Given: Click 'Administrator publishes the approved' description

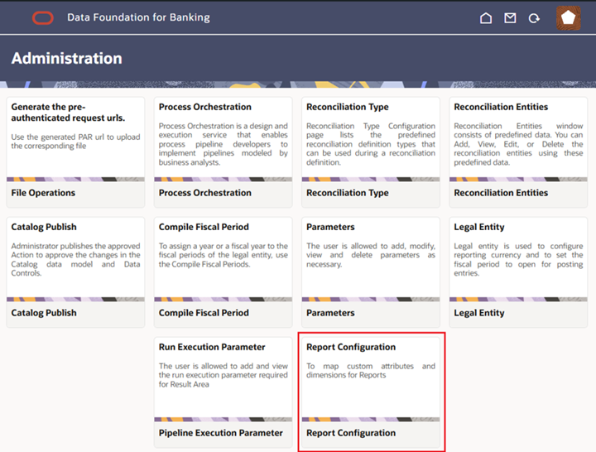Looking at the screenshot, I should pyautogui.click(x=75, y=260).
